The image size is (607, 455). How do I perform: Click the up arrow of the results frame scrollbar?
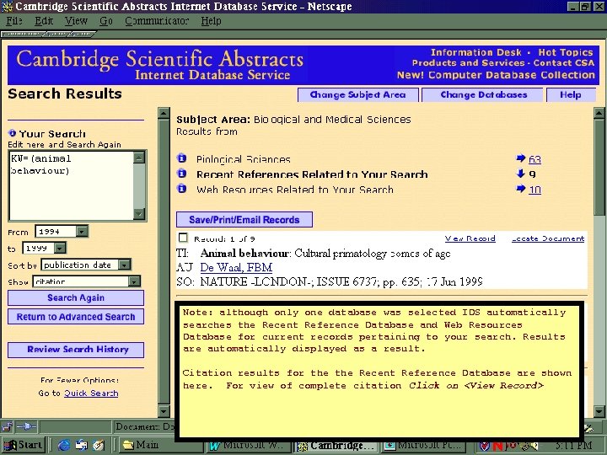point(599,113)
